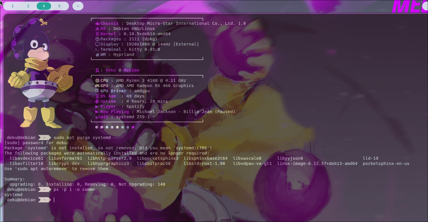Click the terminal cursor on the last prompt line

[54, 200]
